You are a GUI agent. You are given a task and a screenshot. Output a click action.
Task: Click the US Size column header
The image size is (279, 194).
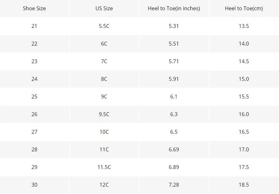[x=104, y=8]
